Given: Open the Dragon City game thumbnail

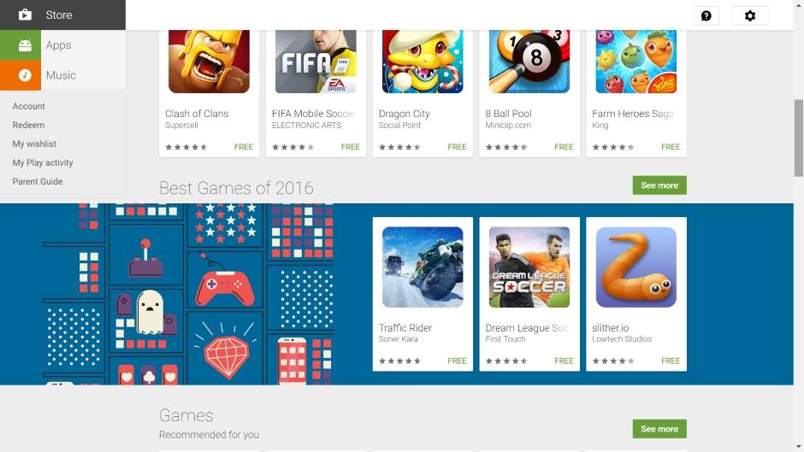Looking at the screenshot, I should (423, 62).
